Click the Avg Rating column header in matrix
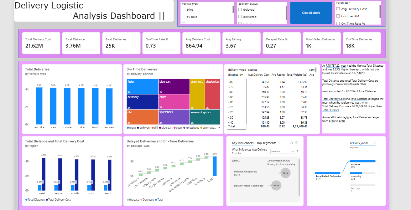This screenshot has width=411, height=210. point(278,75)
